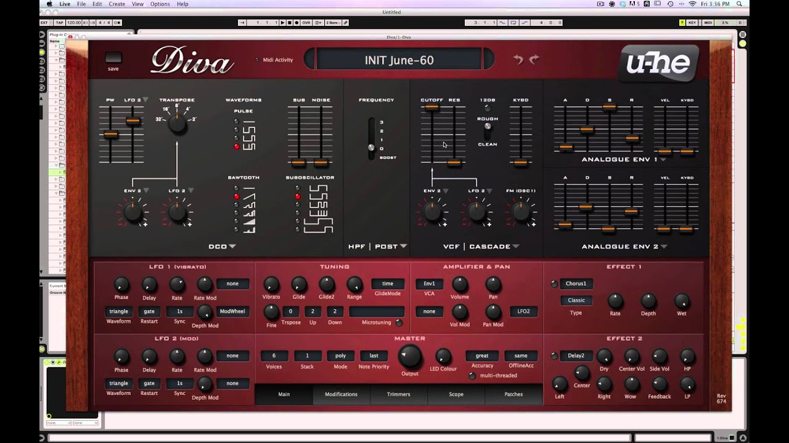Arm the record button in Ableton's transport
Image resolution: width=789 pixels, height=443 pixels.
point(296,23)
